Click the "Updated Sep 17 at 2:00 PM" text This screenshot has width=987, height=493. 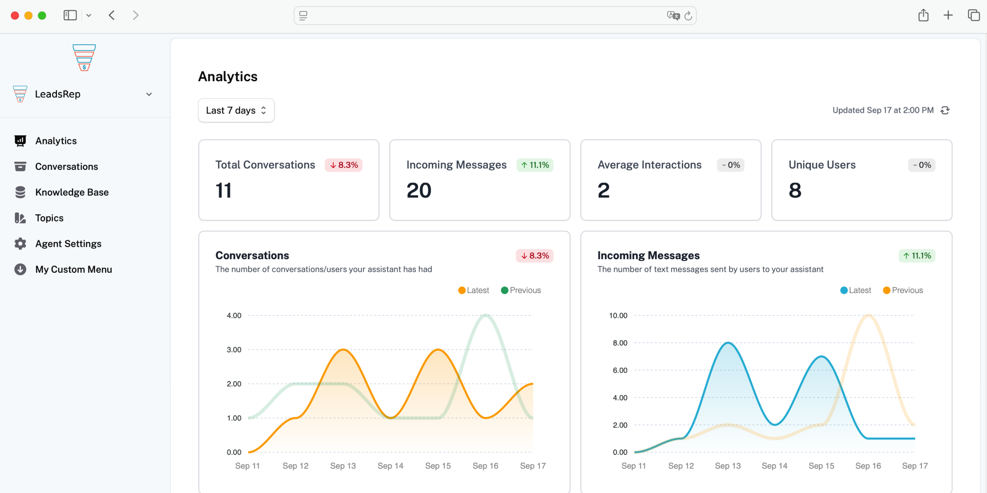coord(883,111)
